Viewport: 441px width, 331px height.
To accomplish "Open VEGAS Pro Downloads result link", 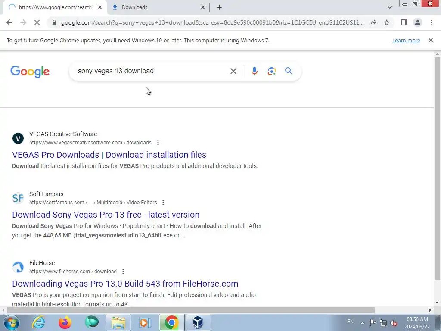I will [x=109, y=155].
